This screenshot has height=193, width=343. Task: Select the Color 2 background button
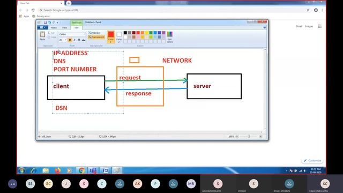tap(119, 37)
